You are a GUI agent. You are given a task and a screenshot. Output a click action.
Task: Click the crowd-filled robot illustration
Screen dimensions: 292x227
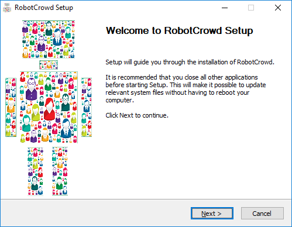(x=49, y=108)
